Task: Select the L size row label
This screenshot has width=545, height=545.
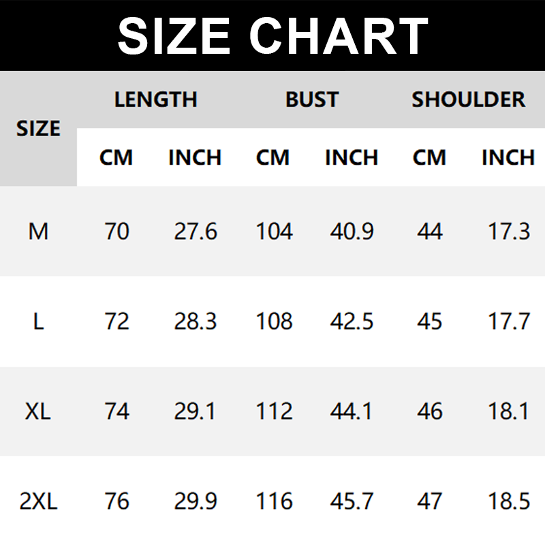Action: [x=38, y=322]
